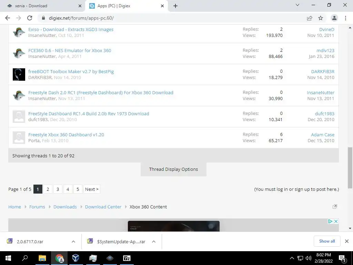Open Freestyle Dash 2.0 RC1 thread

tap(101, 92)
